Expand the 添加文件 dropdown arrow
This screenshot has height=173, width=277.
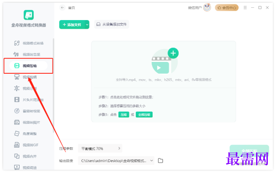tap(87, 25)
